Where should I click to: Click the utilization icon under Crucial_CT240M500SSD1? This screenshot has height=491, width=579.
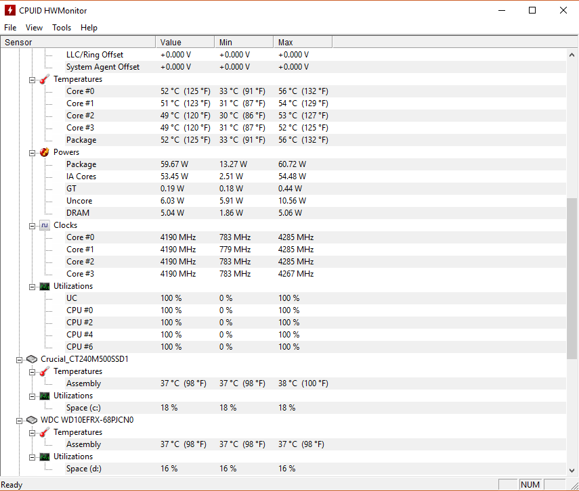tap(45, 396)
